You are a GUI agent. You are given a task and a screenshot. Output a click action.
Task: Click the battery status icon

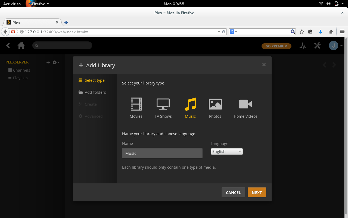[336, 4]
